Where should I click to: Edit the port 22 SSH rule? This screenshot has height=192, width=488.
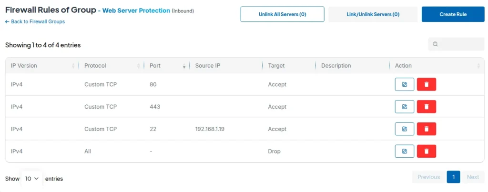coord(404,129)
